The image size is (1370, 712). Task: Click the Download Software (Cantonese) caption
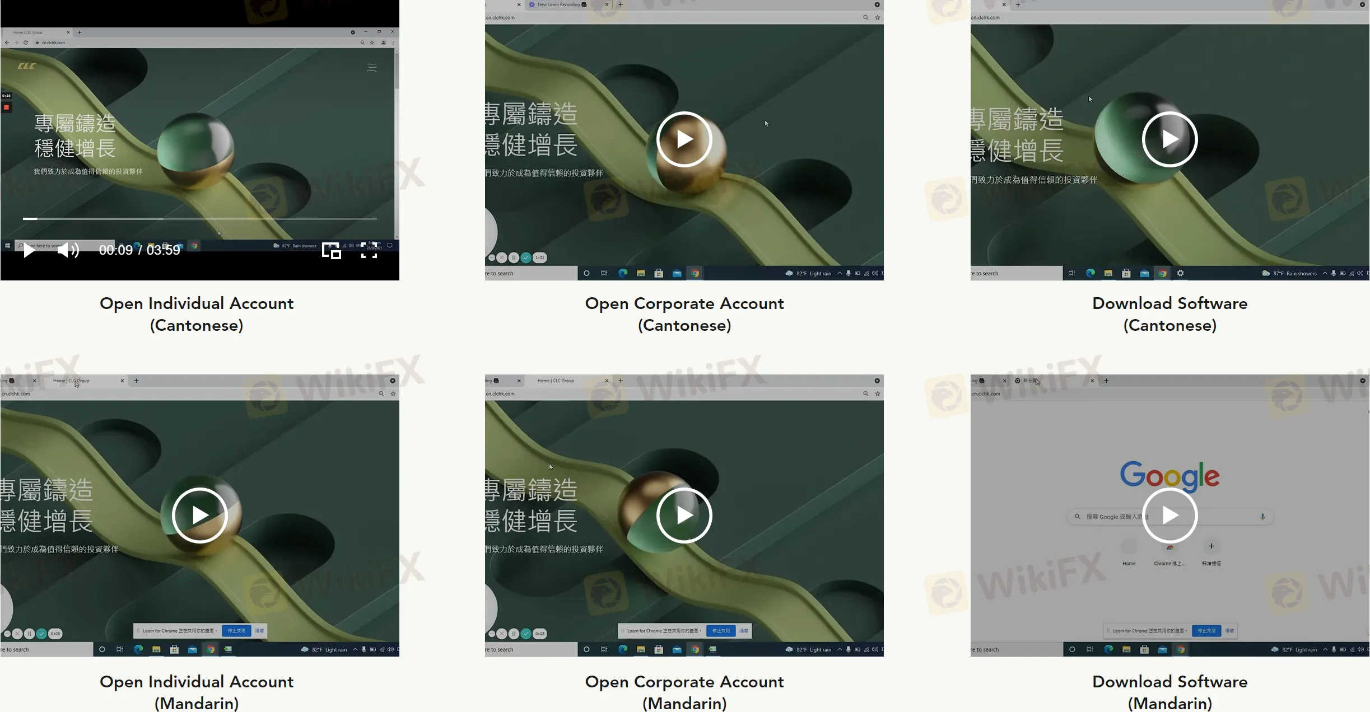point(1169,314)
